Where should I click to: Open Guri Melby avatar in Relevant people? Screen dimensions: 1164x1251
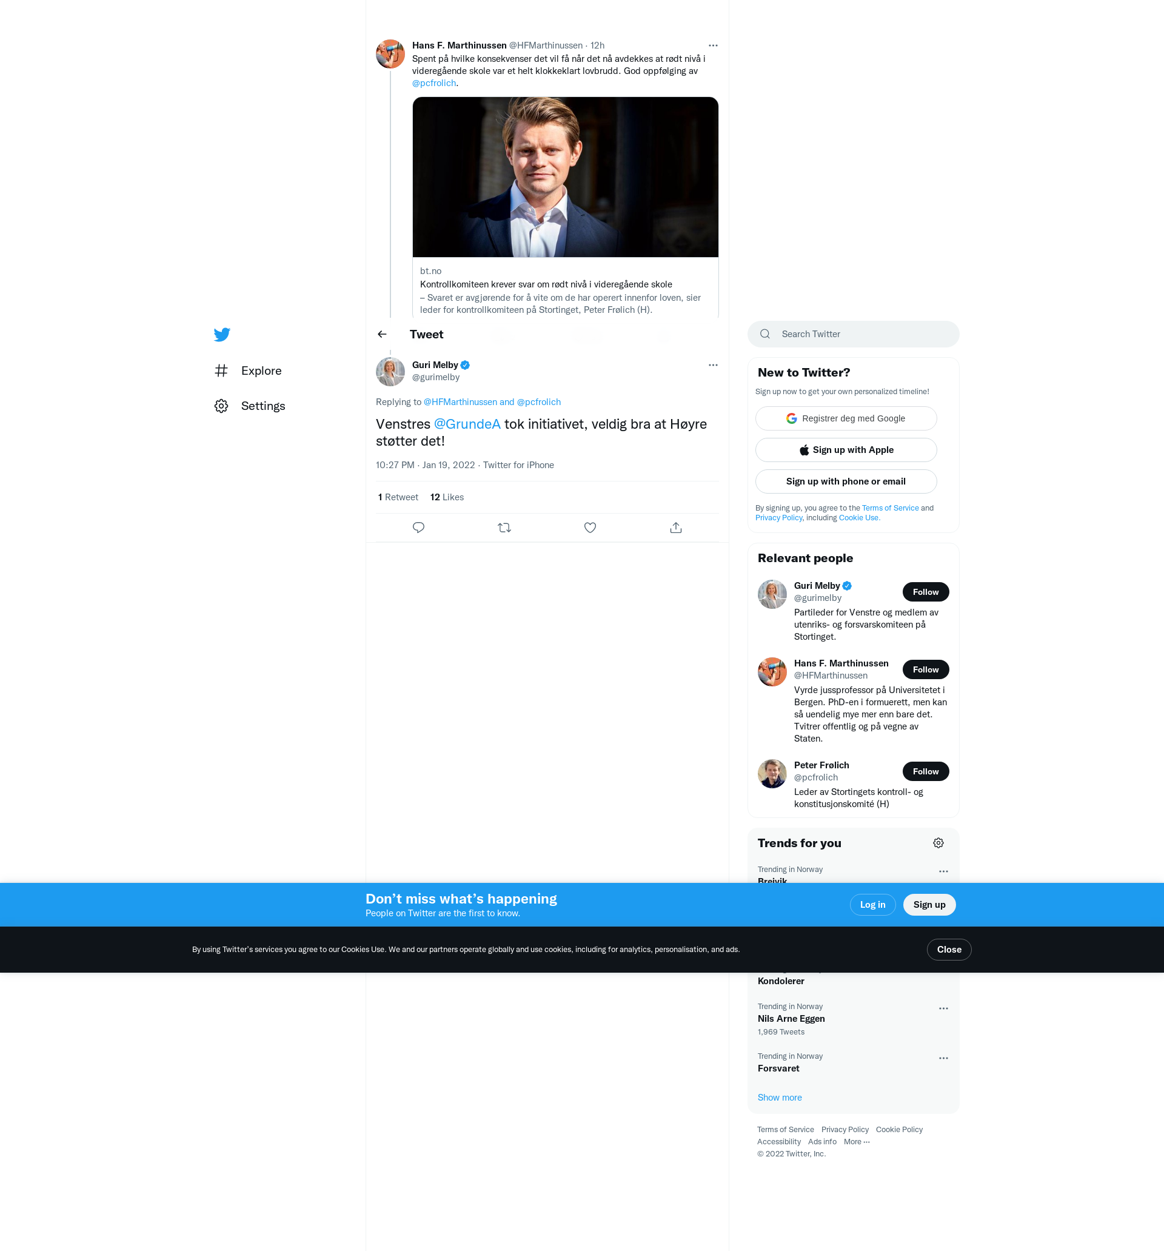click(772, 594)
